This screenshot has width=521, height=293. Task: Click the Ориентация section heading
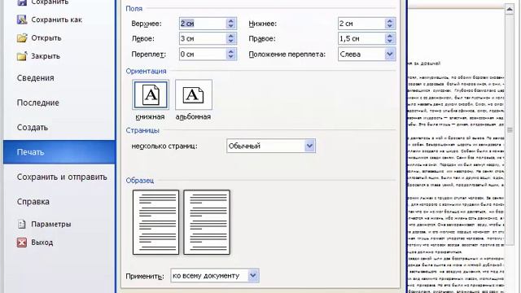(146, 71)
